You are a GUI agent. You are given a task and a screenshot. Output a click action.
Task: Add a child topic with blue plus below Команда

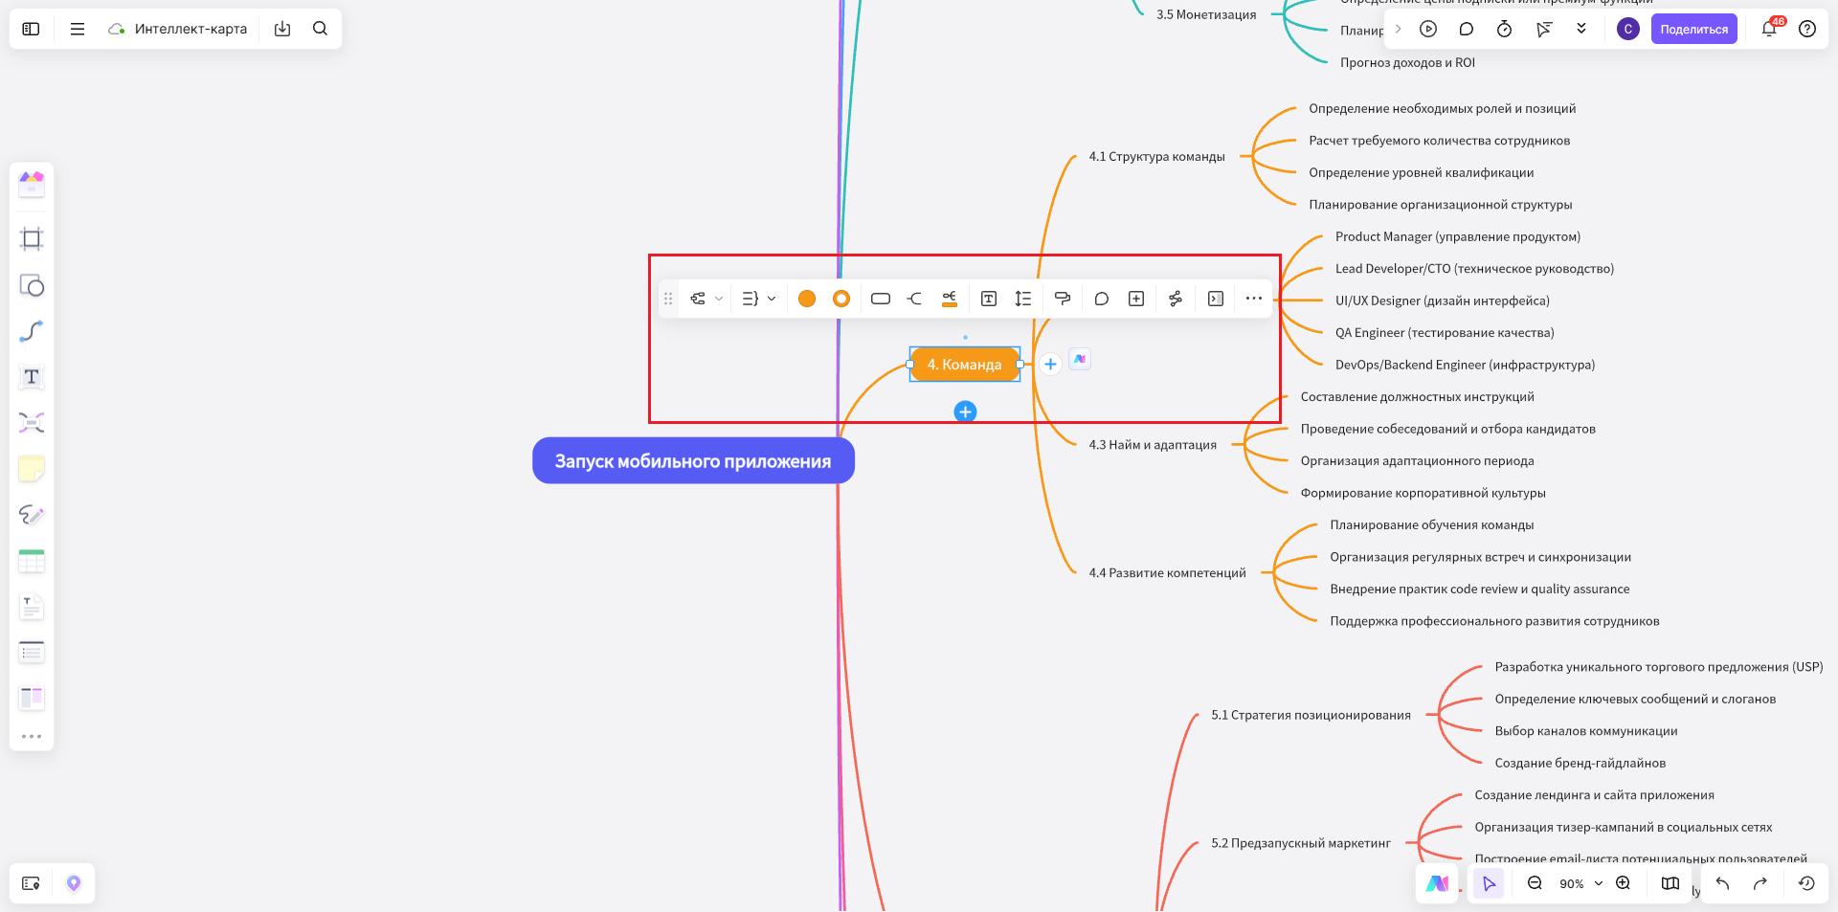click(965, 412)
